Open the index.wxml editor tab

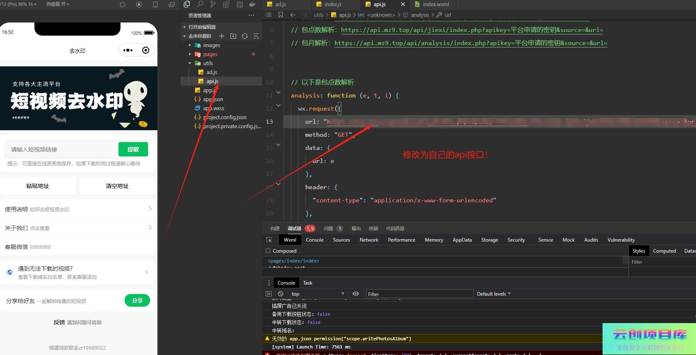coord(435,5)
